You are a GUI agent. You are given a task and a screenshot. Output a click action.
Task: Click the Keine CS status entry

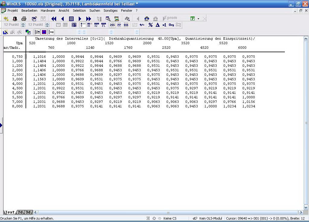click(170, 218)
